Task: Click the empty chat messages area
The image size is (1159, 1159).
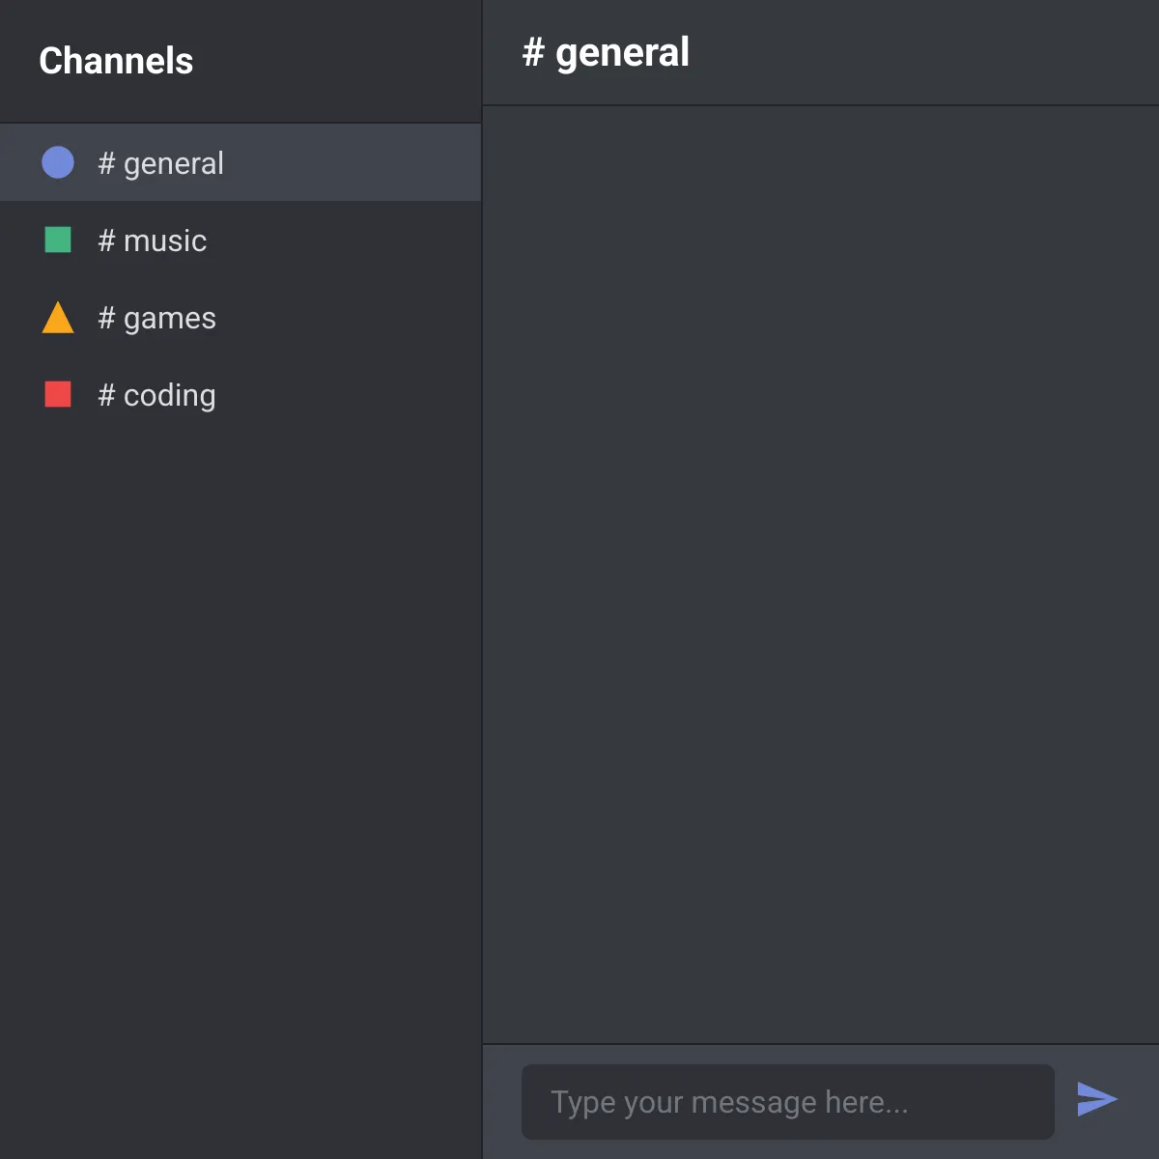Action: tap(821, 575)
